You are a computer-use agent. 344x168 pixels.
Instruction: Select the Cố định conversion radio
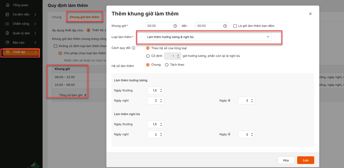coord(148,56)
